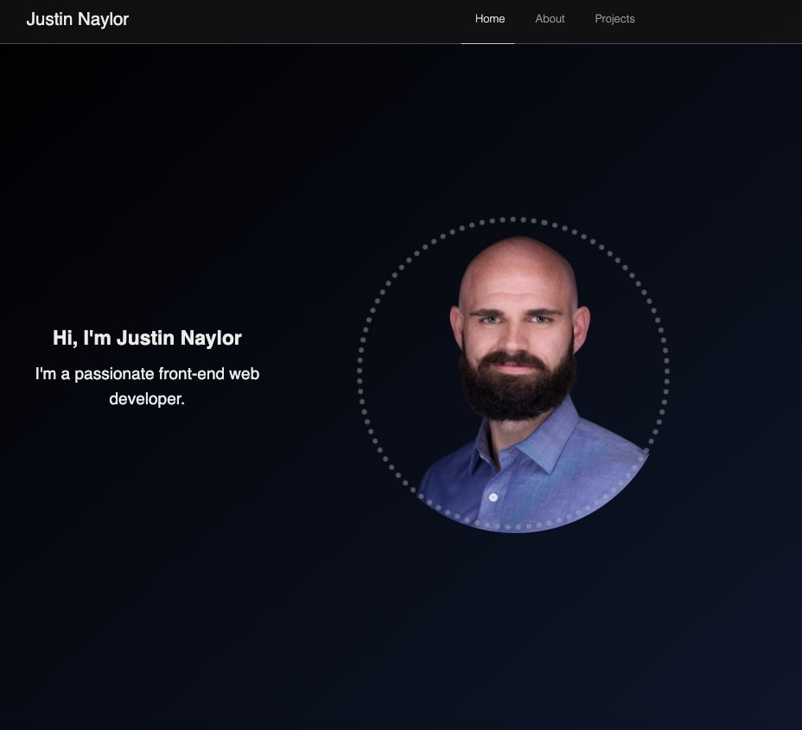Image resolution: width=802 pixels, height=730 pixels.
Task: Click the front-end web developer tagline
Action: coord(147,386)
